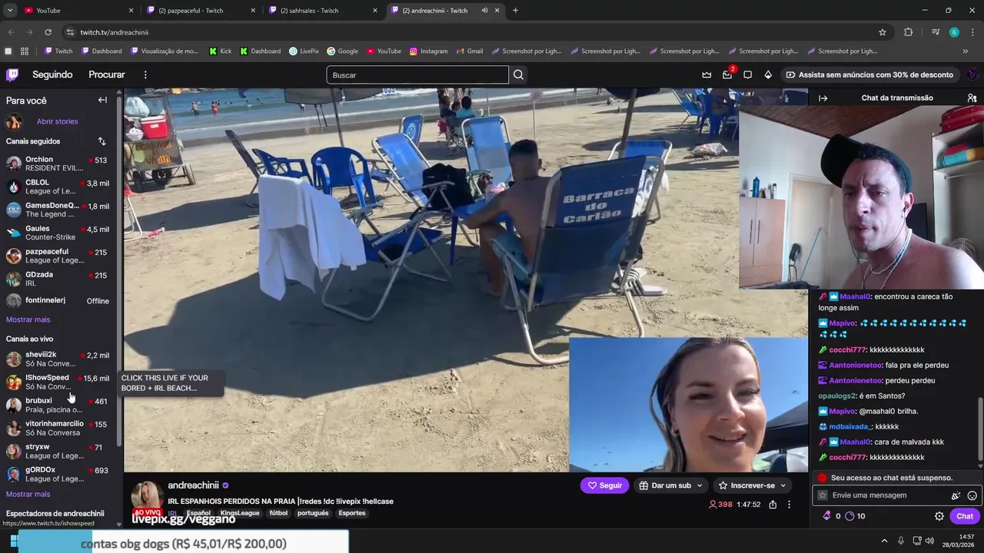The image size is (984, 553).
Task: Open Kick bookmark
Action: tap(220, 51)
